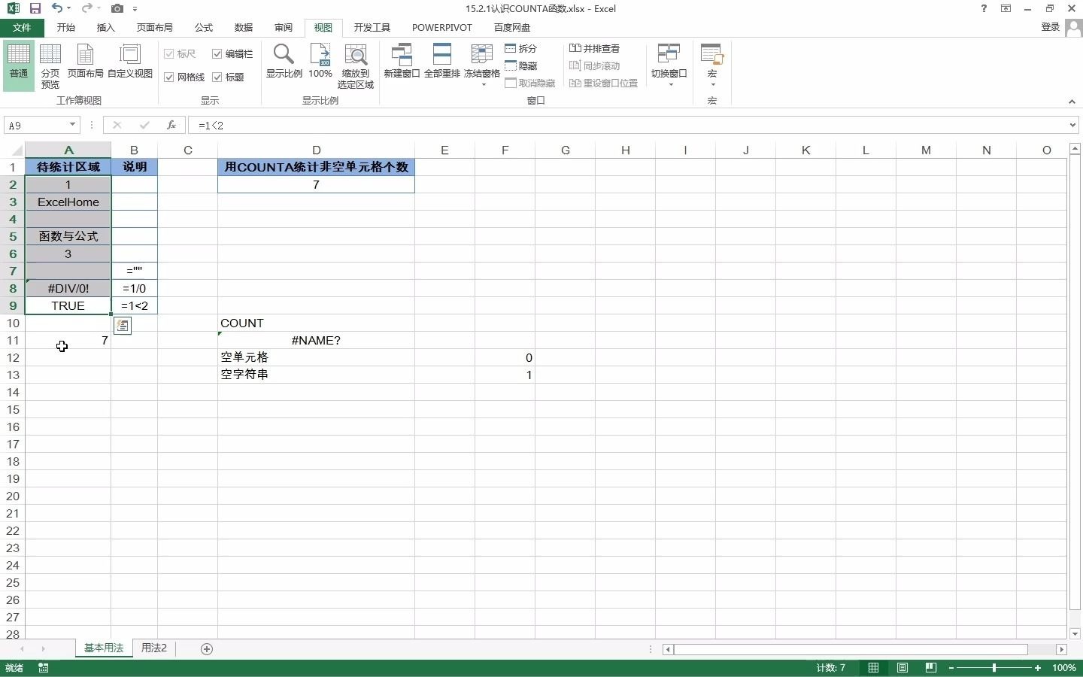This screenshot has height=677, width=1083.
Task: Open the 显示比例 zoom dialog
Action: point(284,64)
